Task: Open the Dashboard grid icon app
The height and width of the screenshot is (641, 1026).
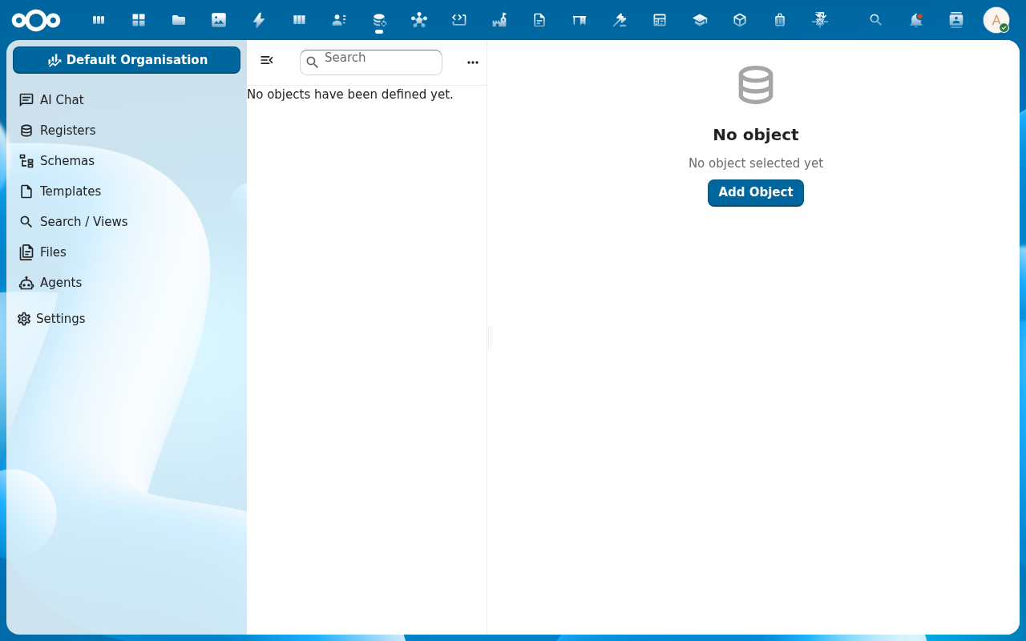Action: [139, 20]
